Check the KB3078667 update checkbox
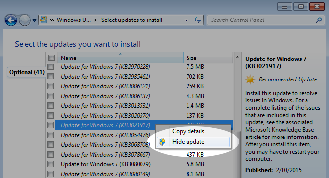329x178 pixels. (50, 155)
